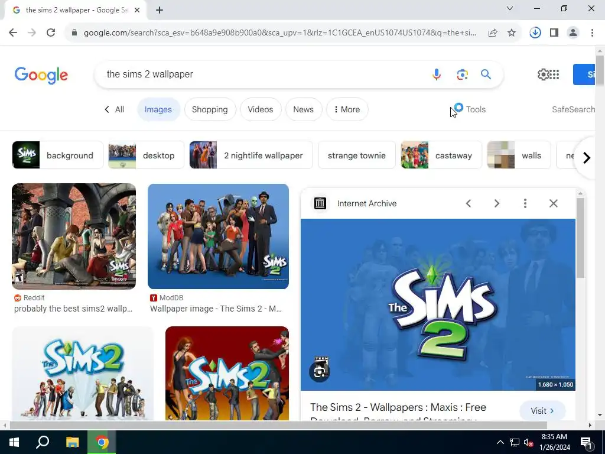Select the Images tab
The image size is (605, 454).
coord(158,109)
